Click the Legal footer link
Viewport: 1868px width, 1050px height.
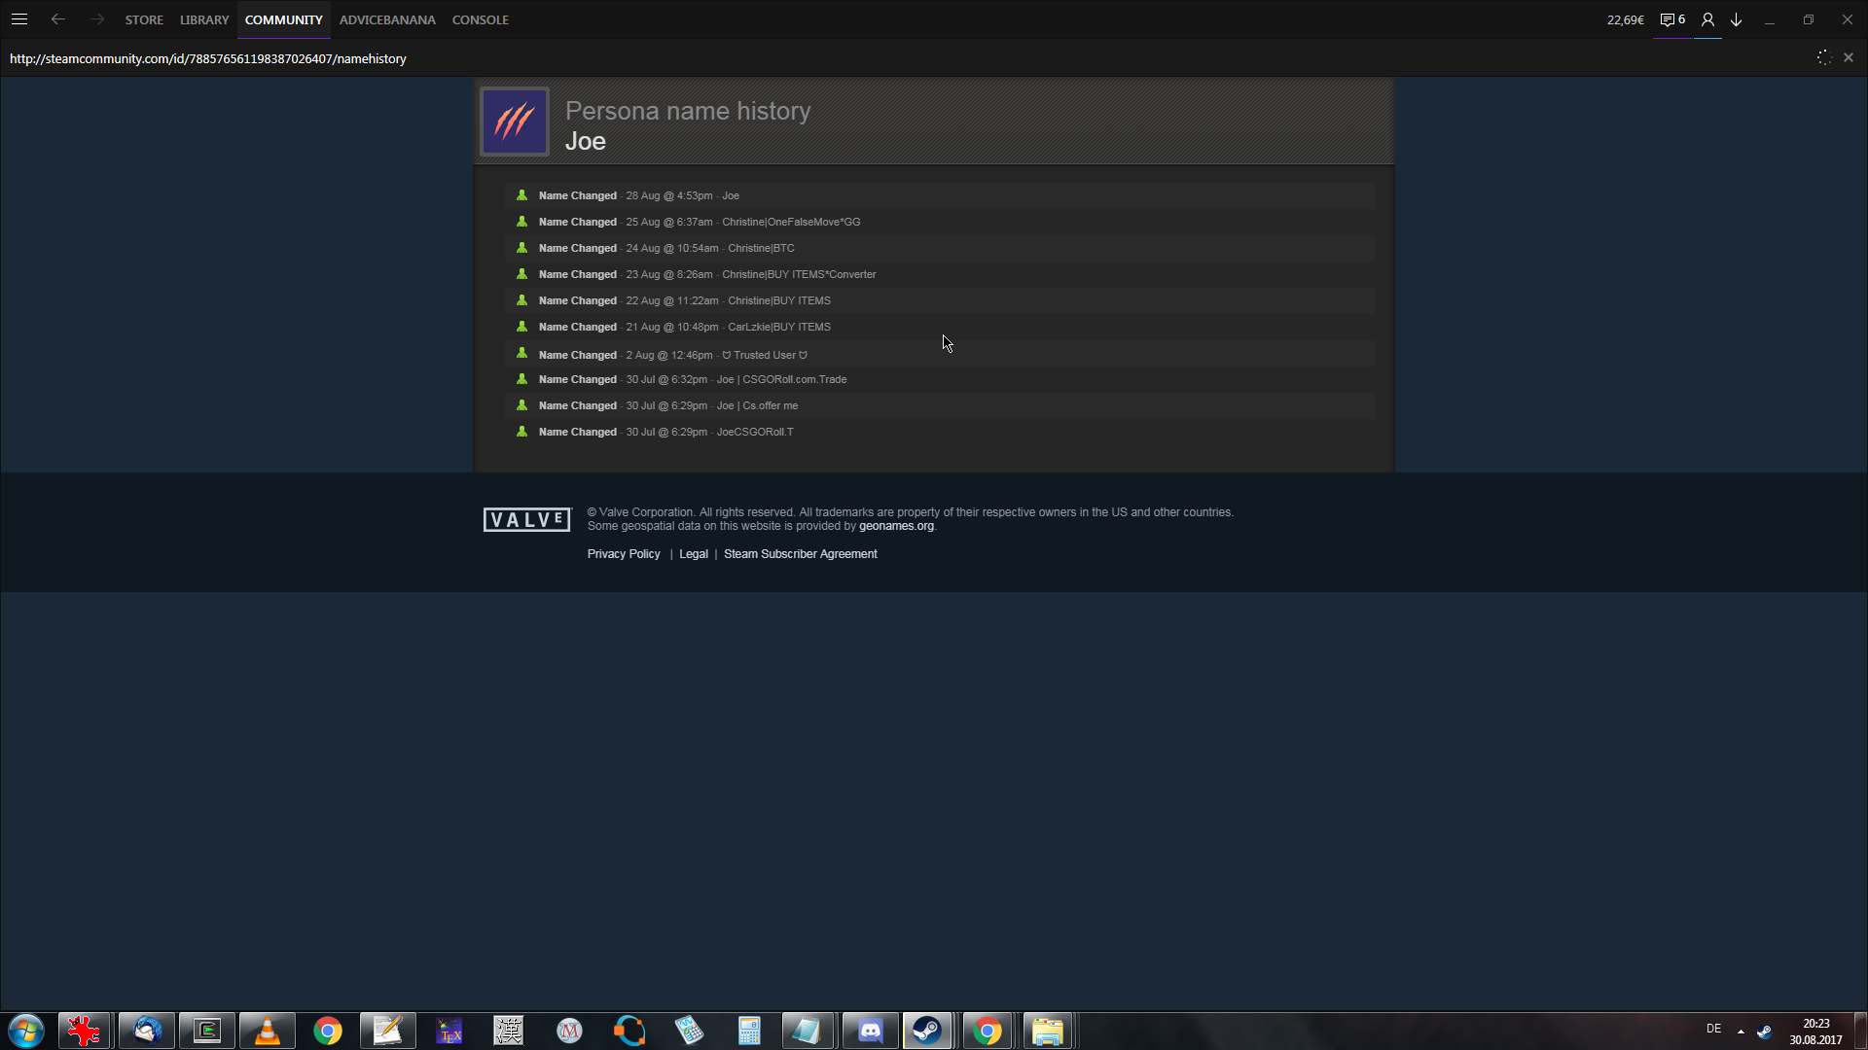[x=694, y=554]
